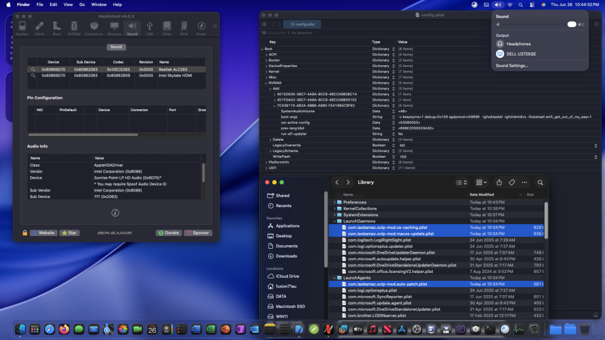Click the magnifier icon on Realtek ALC283 row
This screenshot has width=605, height=340.
click(33, 69)
